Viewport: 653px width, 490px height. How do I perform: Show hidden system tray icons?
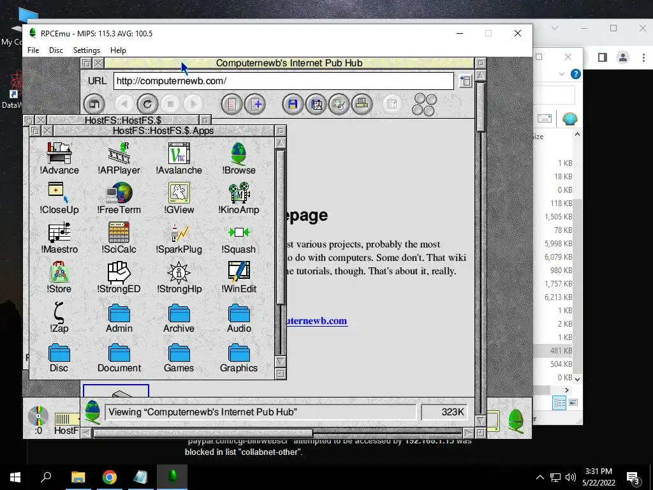(539, 477)
